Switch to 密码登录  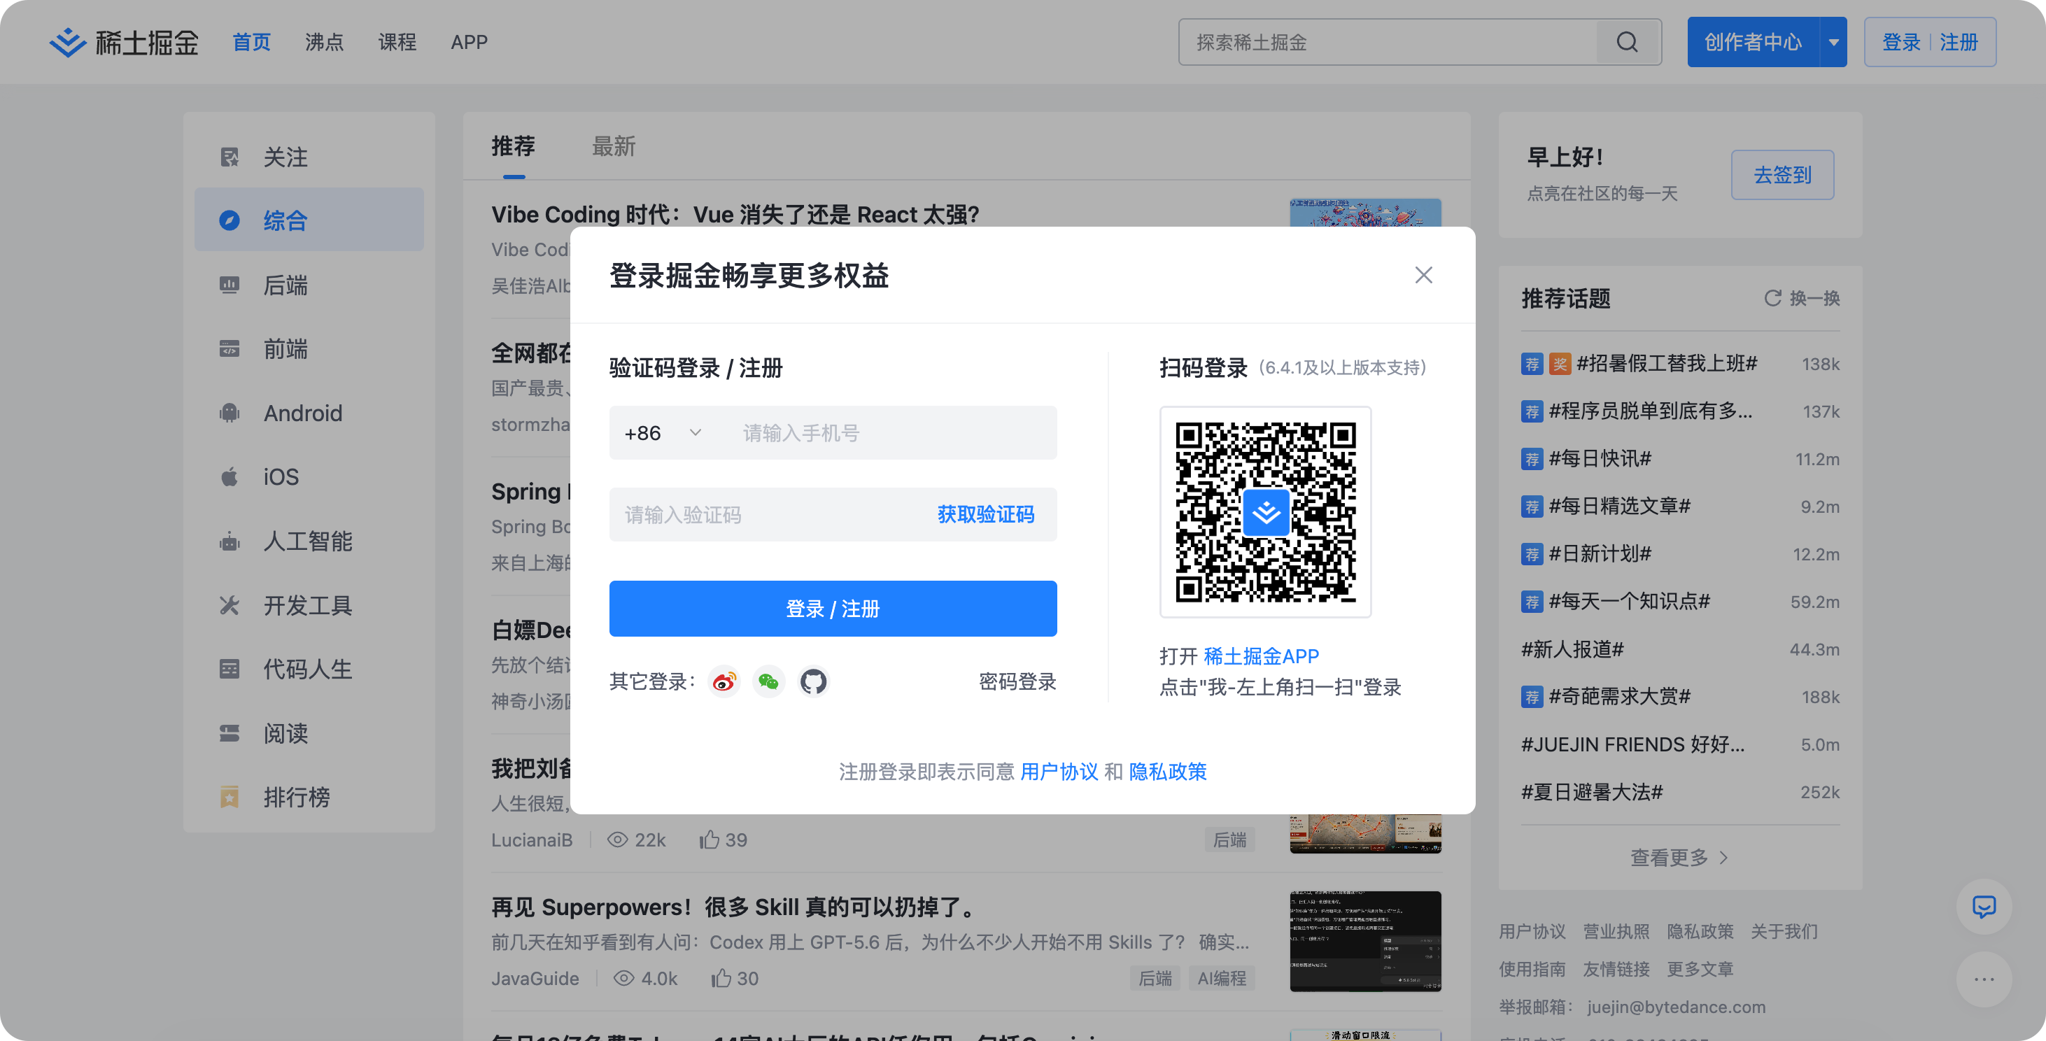[x=1017, y=681]
